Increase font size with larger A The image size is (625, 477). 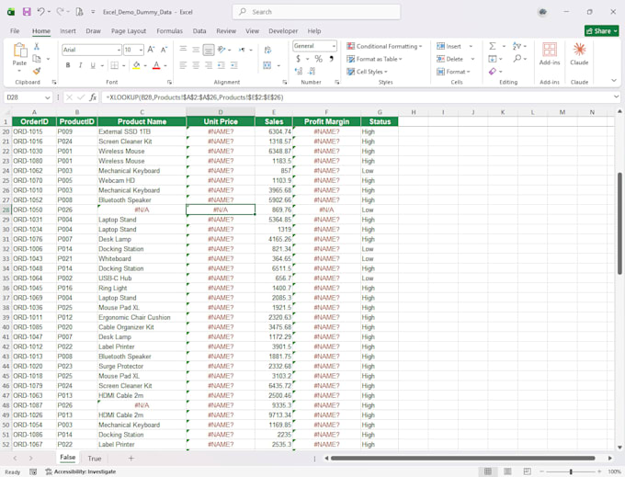(151, 50)
